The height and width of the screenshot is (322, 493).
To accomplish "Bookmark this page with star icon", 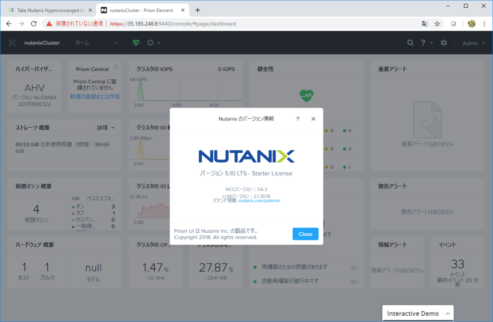I will [437, 24].
